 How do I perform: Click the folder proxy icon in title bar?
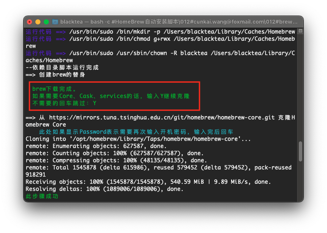click(55, 22)
